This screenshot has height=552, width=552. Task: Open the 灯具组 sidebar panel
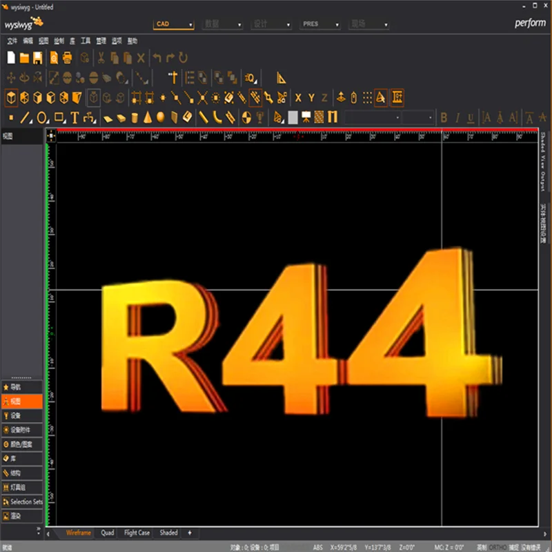pos(22,487)
